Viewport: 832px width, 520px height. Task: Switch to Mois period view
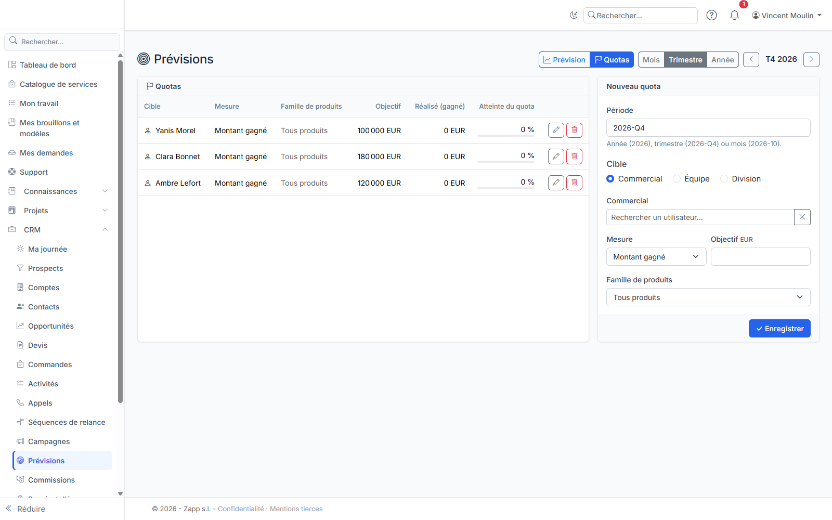[x=651, y=59]
